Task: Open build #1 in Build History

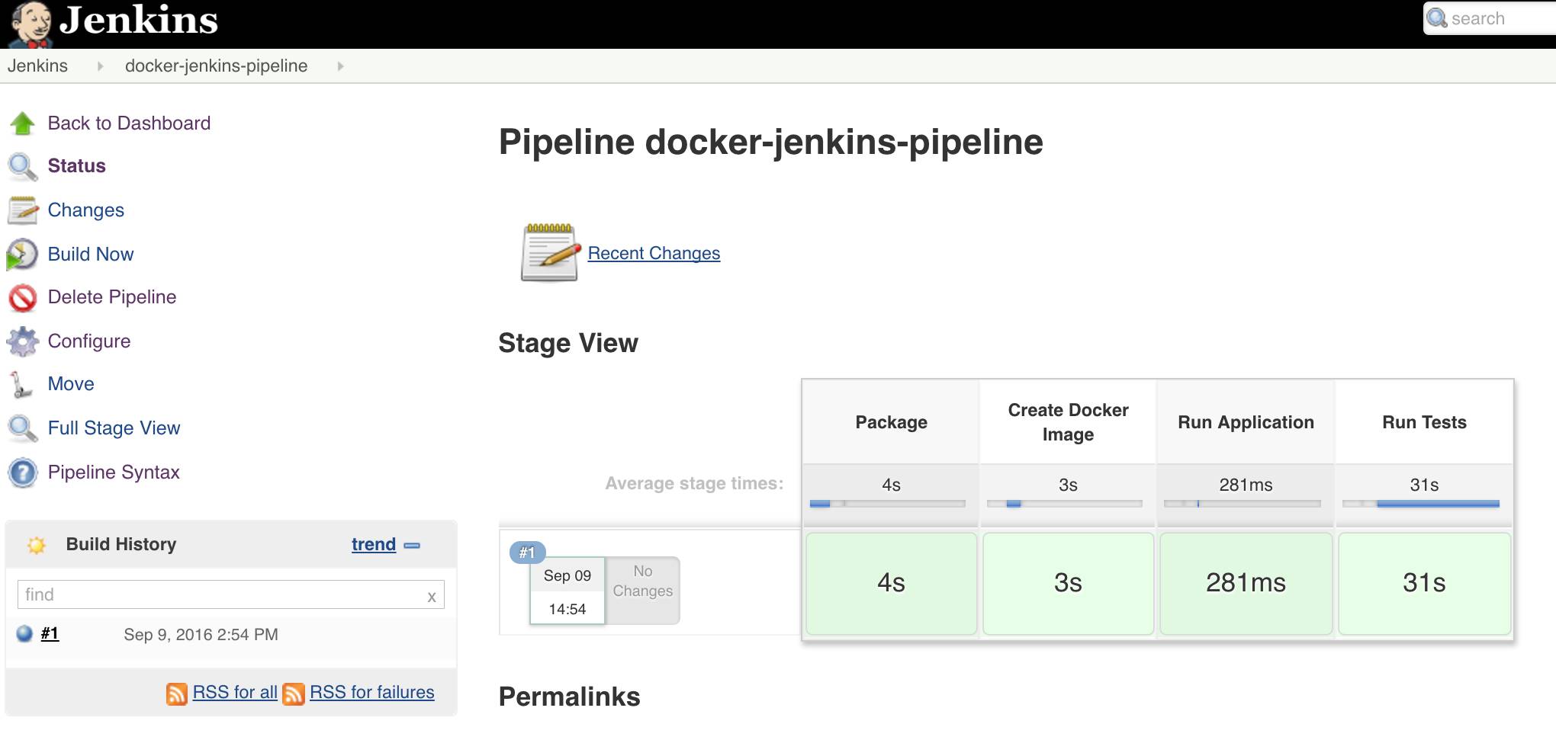Action: (50, 633)
